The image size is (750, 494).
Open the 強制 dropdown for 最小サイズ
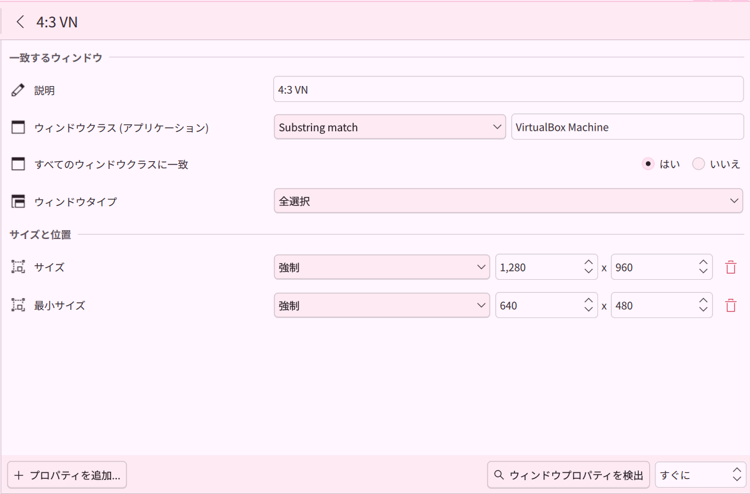pyautogui.click(x=382, y=305)
